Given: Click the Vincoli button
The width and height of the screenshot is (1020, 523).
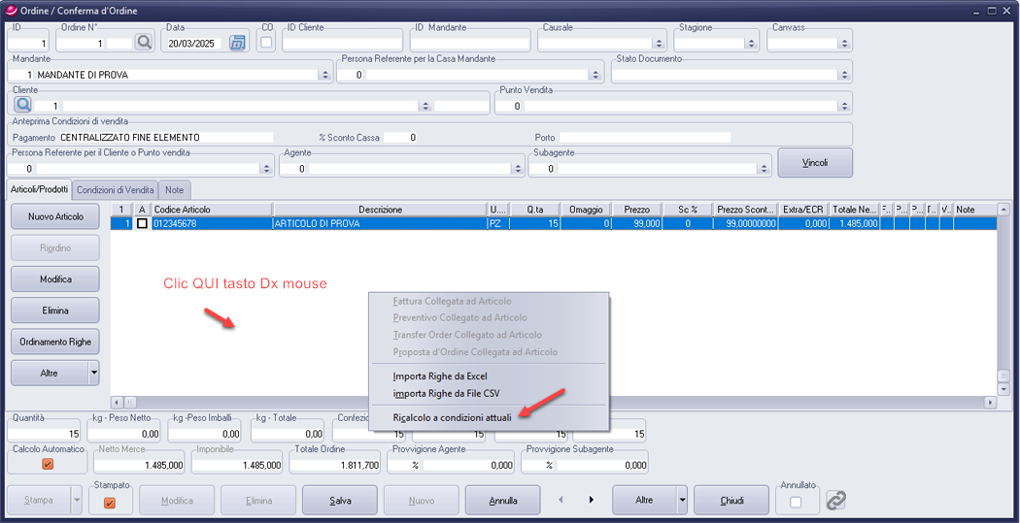Looking at the screenshot, I should pos(814,163).
